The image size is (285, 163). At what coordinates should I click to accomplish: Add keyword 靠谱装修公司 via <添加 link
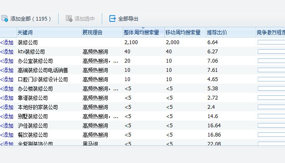point(7,98)
